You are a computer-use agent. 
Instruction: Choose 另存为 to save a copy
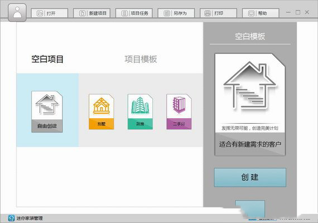point(176,13)
